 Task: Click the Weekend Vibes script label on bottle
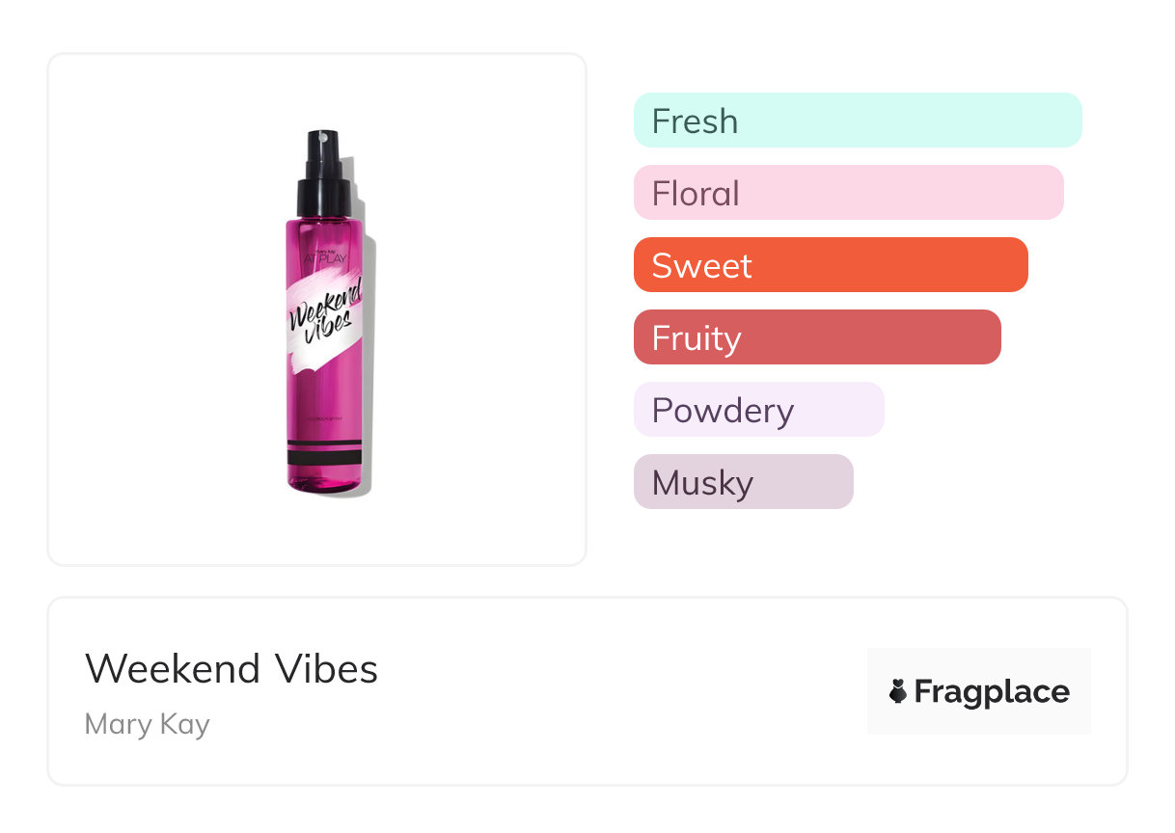pos(323,311)
